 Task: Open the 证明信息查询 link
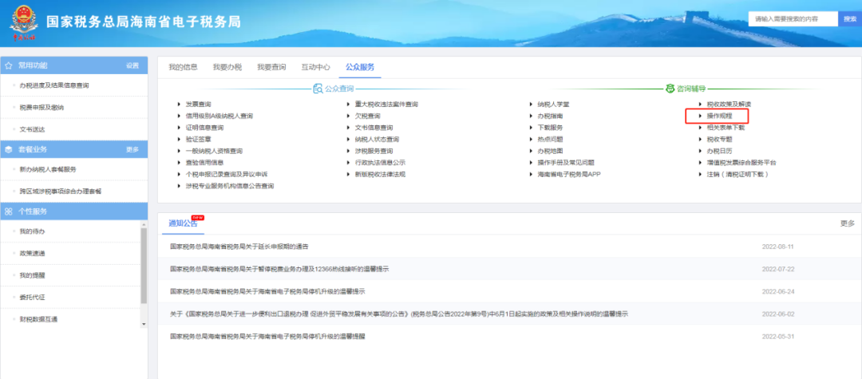(204, 128)
